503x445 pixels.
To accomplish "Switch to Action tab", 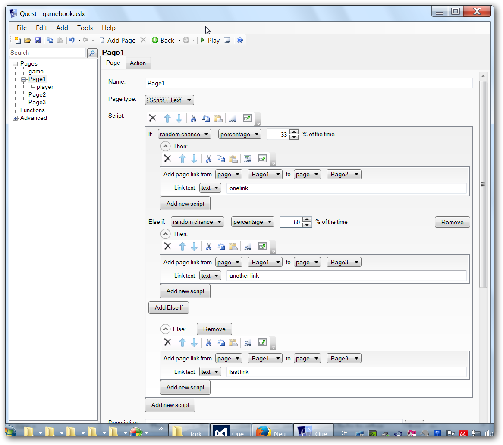I will pos(138,63).
